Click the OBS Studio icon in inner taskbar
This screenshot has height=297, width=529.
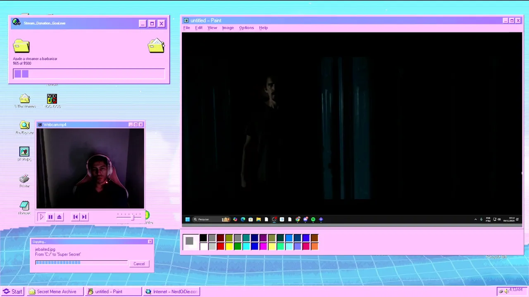click(x=274, y=219)
